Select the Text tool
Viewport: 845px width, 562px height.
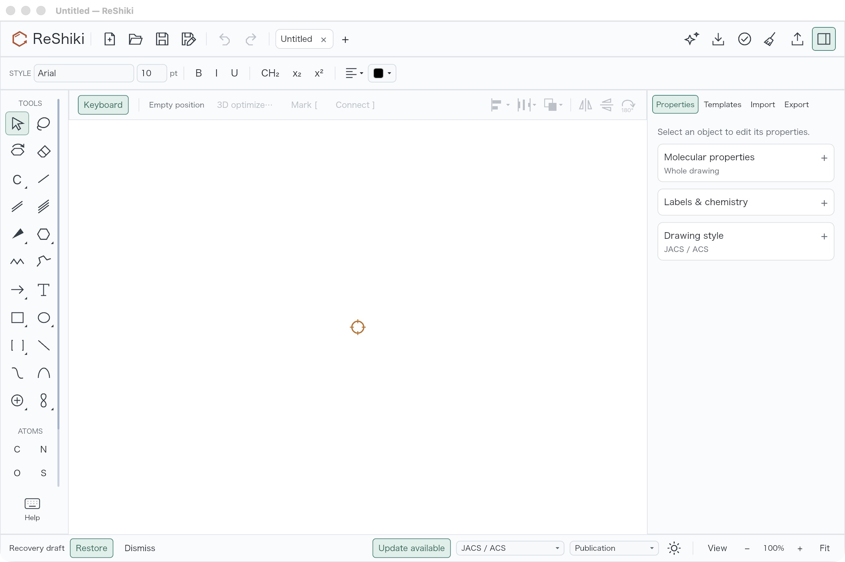point(43,290)
